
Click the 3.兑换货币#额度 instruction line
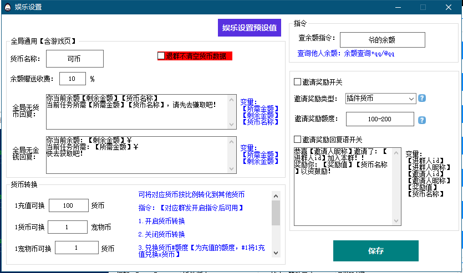(x=202, y=251)
